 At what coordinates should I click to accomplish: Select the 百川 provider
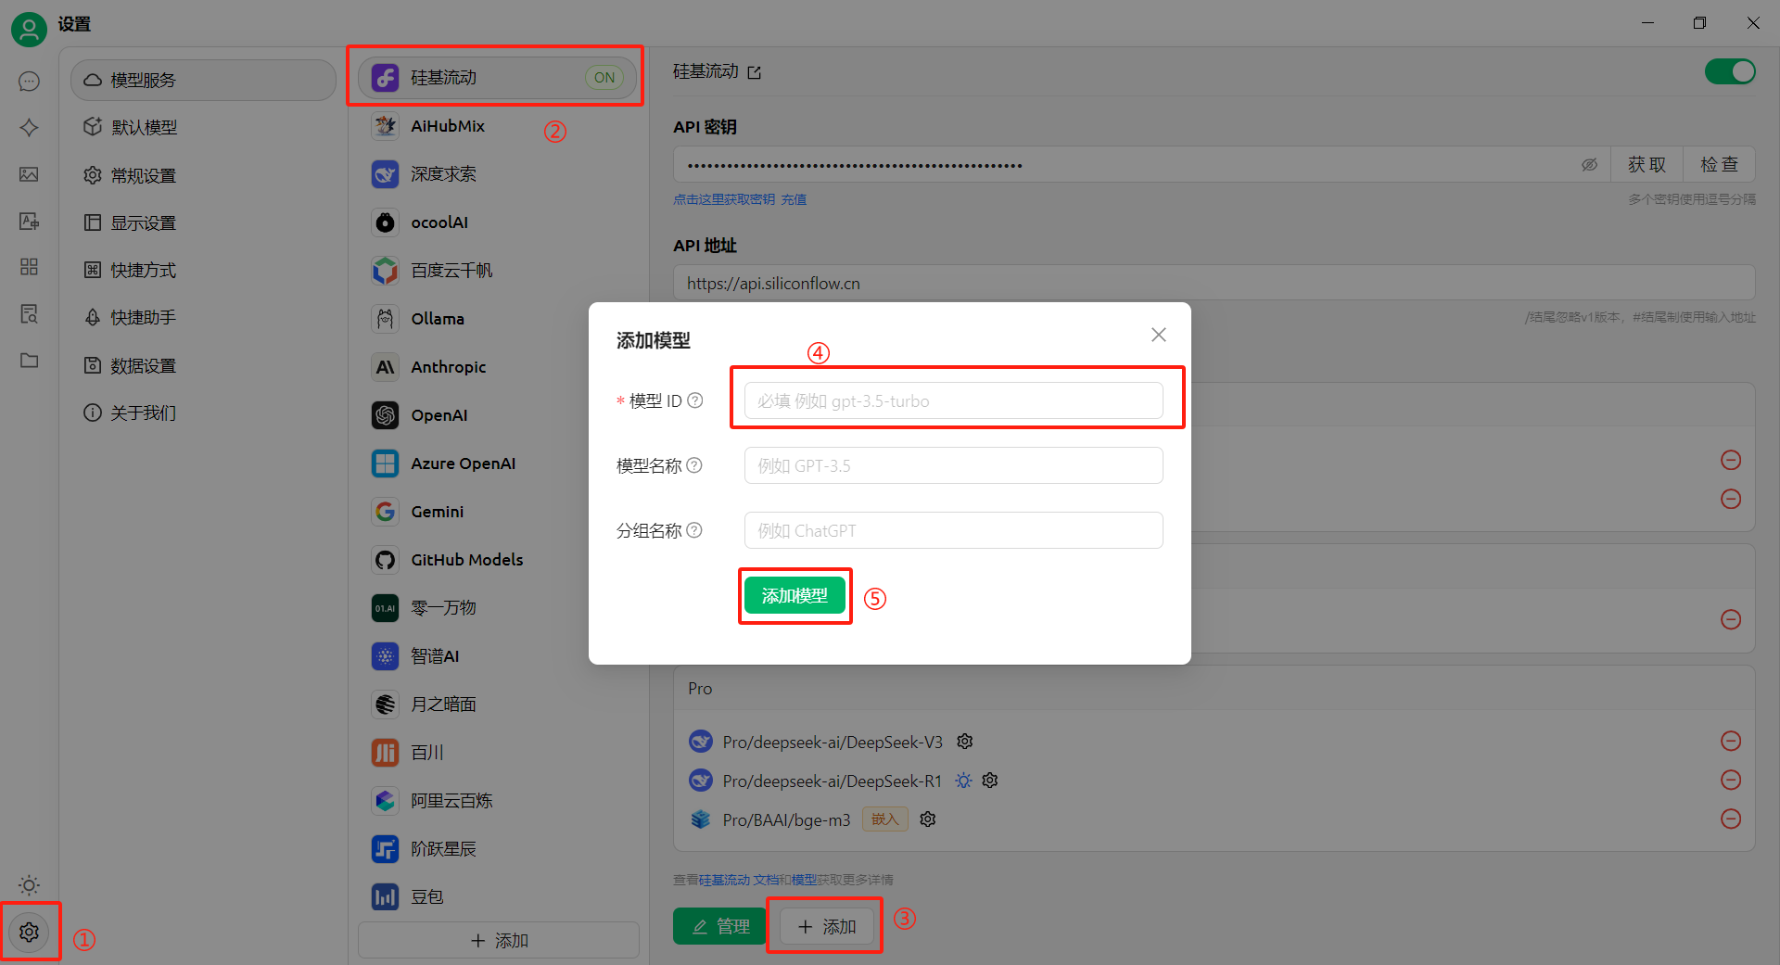point(498,753)
